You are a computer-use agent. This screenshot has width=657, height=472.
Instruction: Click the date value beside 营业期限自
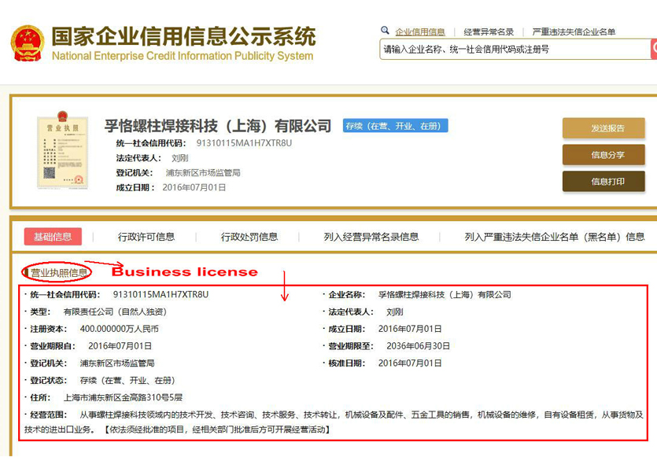tap(120, 346)
